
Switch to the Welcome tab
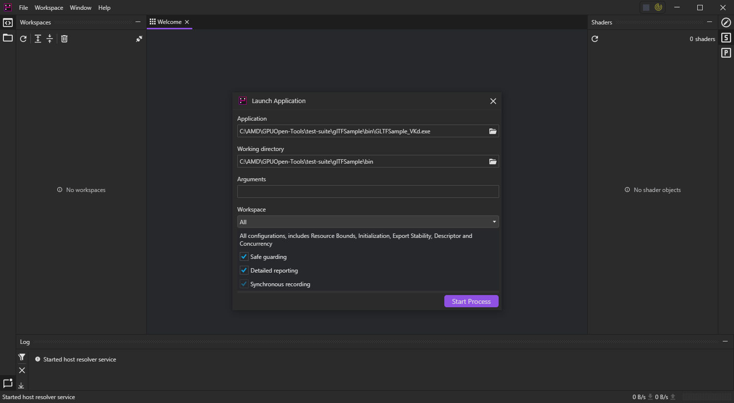(169, 21)
